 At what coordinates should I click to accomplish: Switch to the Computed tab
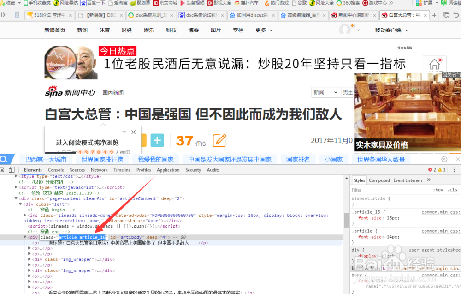(x=379, y=180)
